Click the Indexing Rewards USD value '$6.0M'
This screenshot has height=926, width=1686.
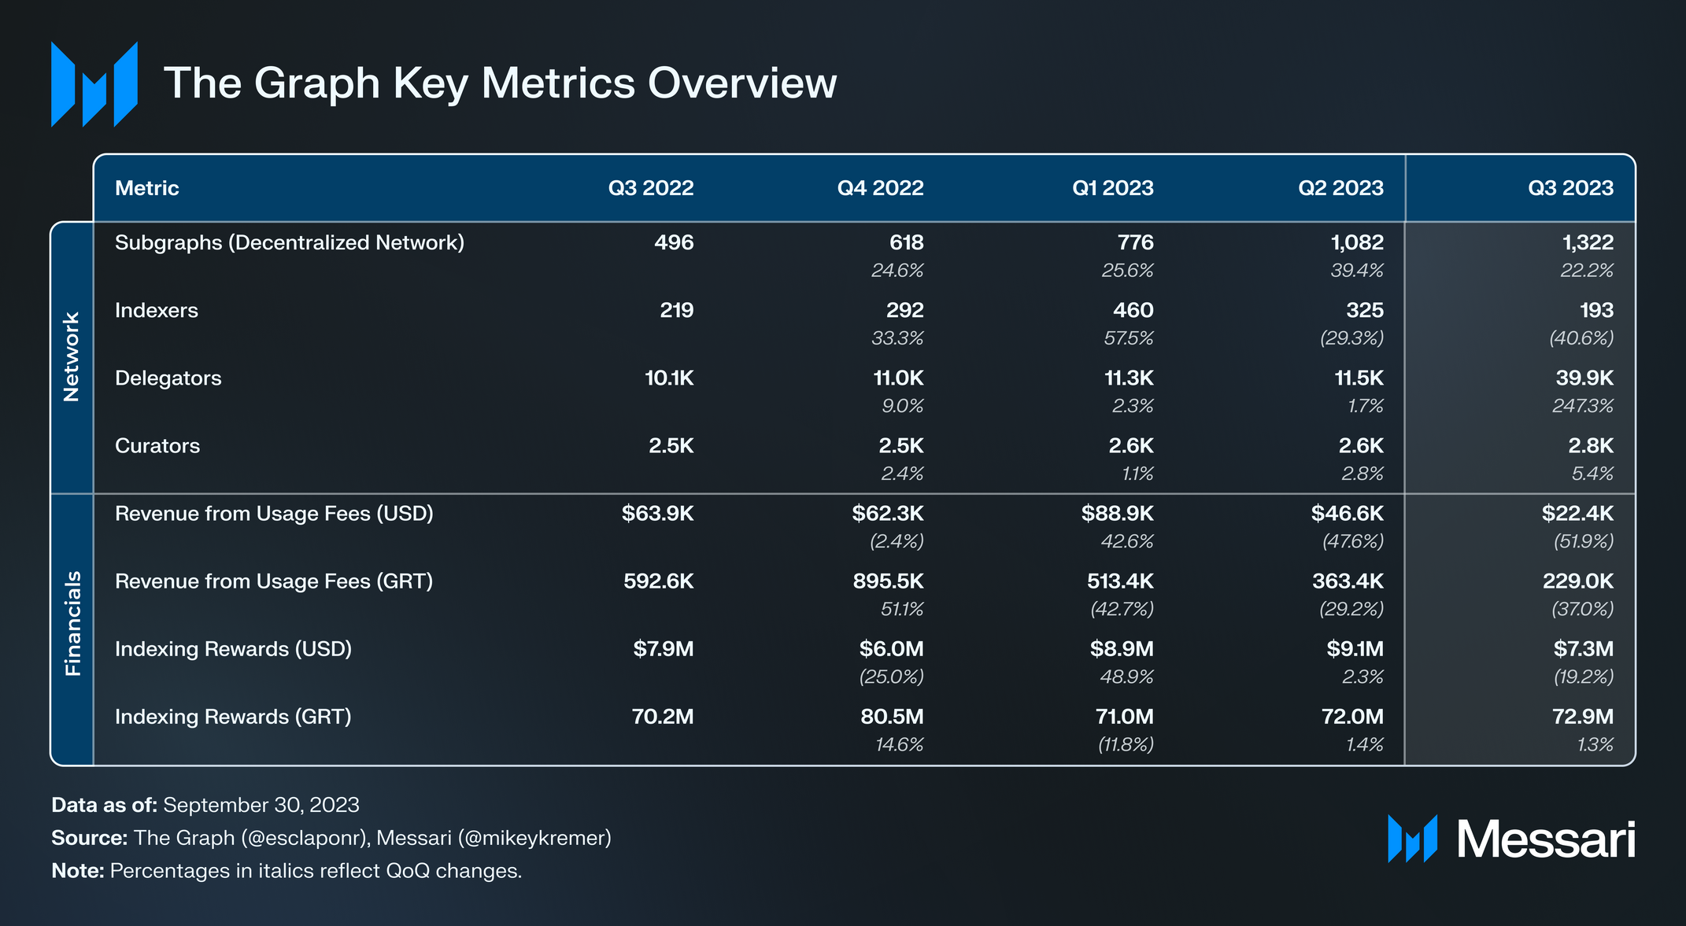[x=891, y=649]
